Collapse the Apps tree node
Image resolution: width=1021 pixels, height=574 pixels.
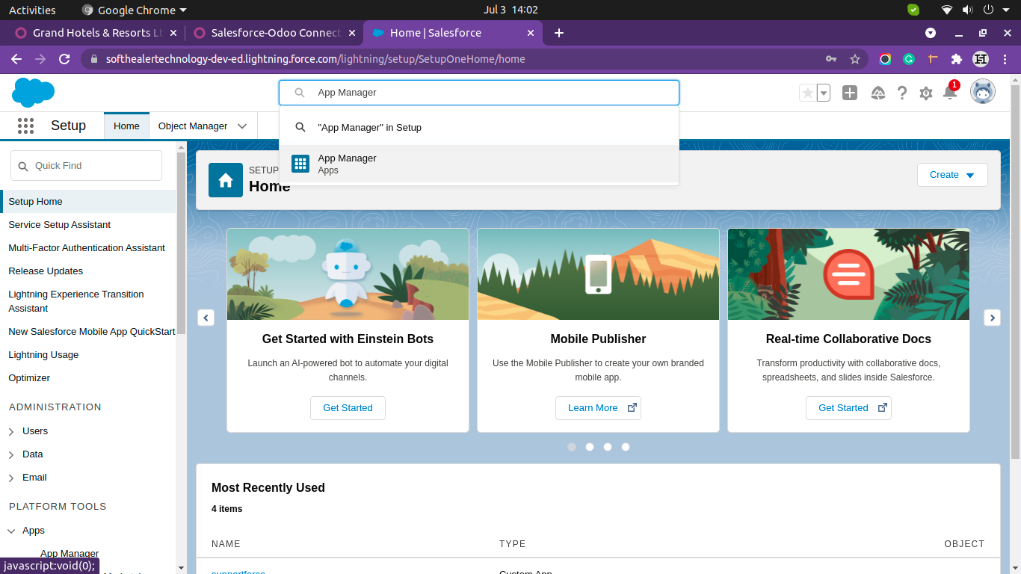pyautogui.click(x=11, y=531)
